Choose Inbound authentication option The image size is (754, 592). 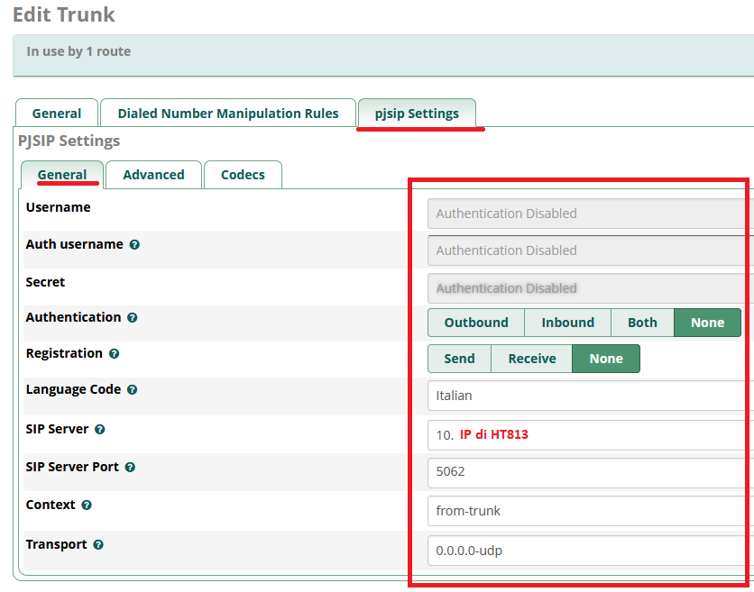click(x=568, y=323)
